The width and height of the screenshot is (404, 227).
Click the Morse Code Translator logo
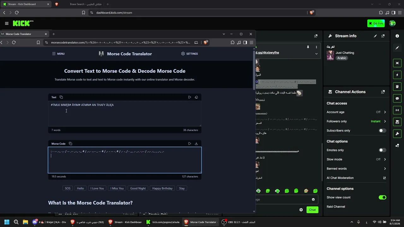[125, 54]
